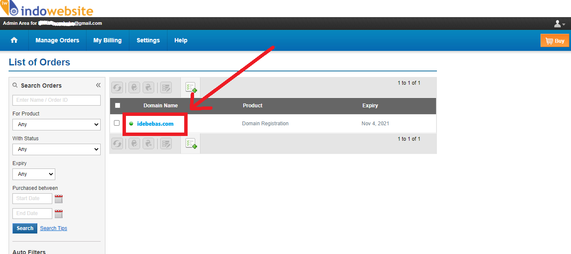Focus the Enter Name / Order ID field
This screenshot has height=254, width=571.
coord(57,100)
